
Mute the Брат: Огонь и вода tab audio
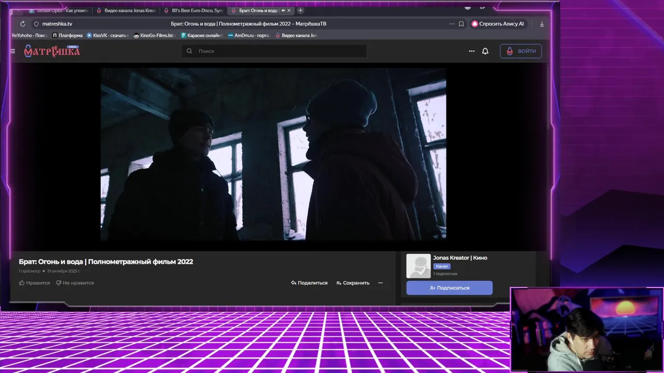click(283, 10)
